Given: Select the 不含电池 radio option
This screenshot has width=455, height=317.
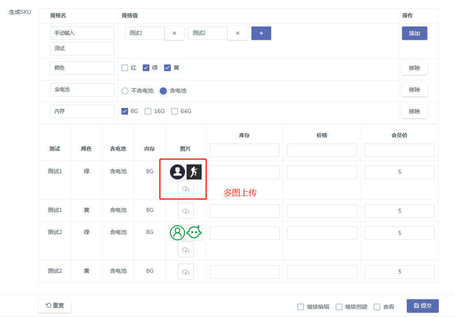Looking at the screenshot, I should pyautogui.click(x=125, y=91).
